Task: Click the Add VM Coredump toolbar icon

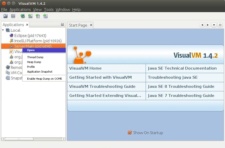Action: coord(38,16)
